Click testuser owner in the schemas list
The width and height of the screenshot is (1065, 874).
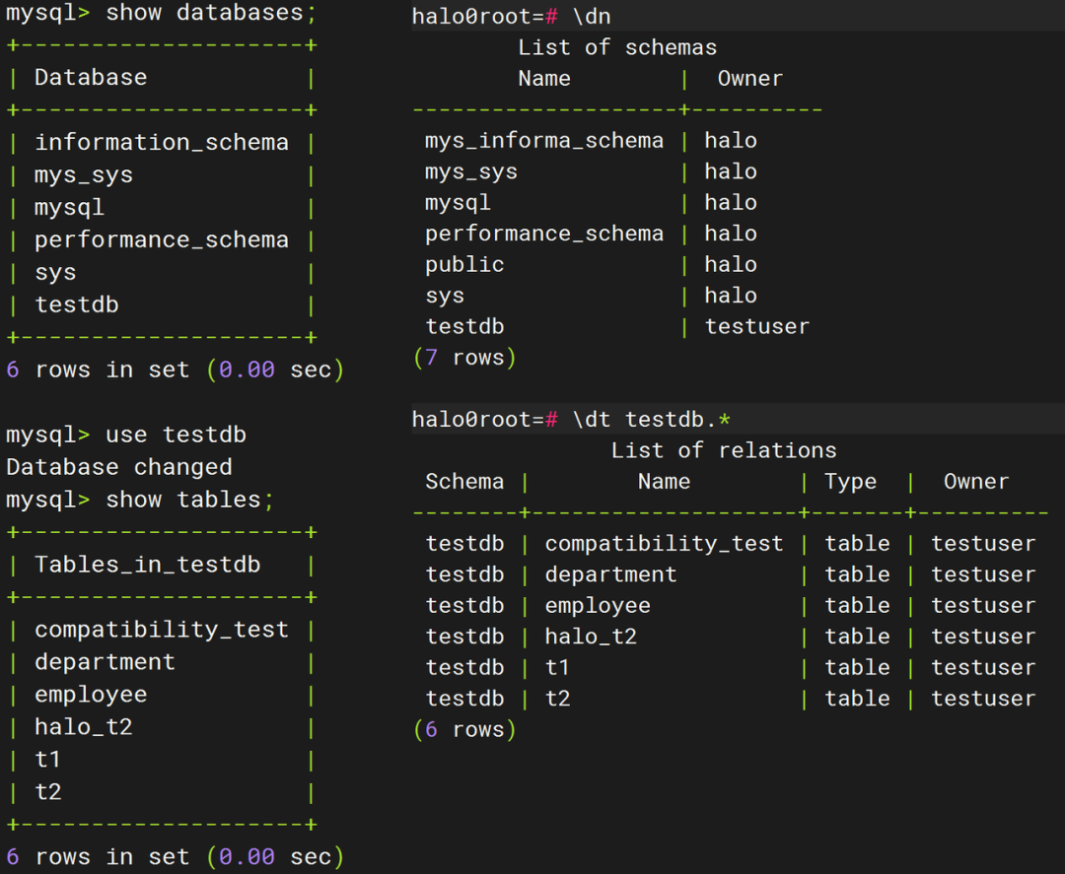pos(757,327)
